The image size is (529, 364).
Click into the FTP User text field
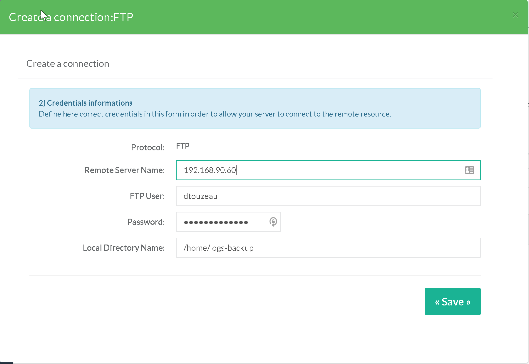[328, 196]
